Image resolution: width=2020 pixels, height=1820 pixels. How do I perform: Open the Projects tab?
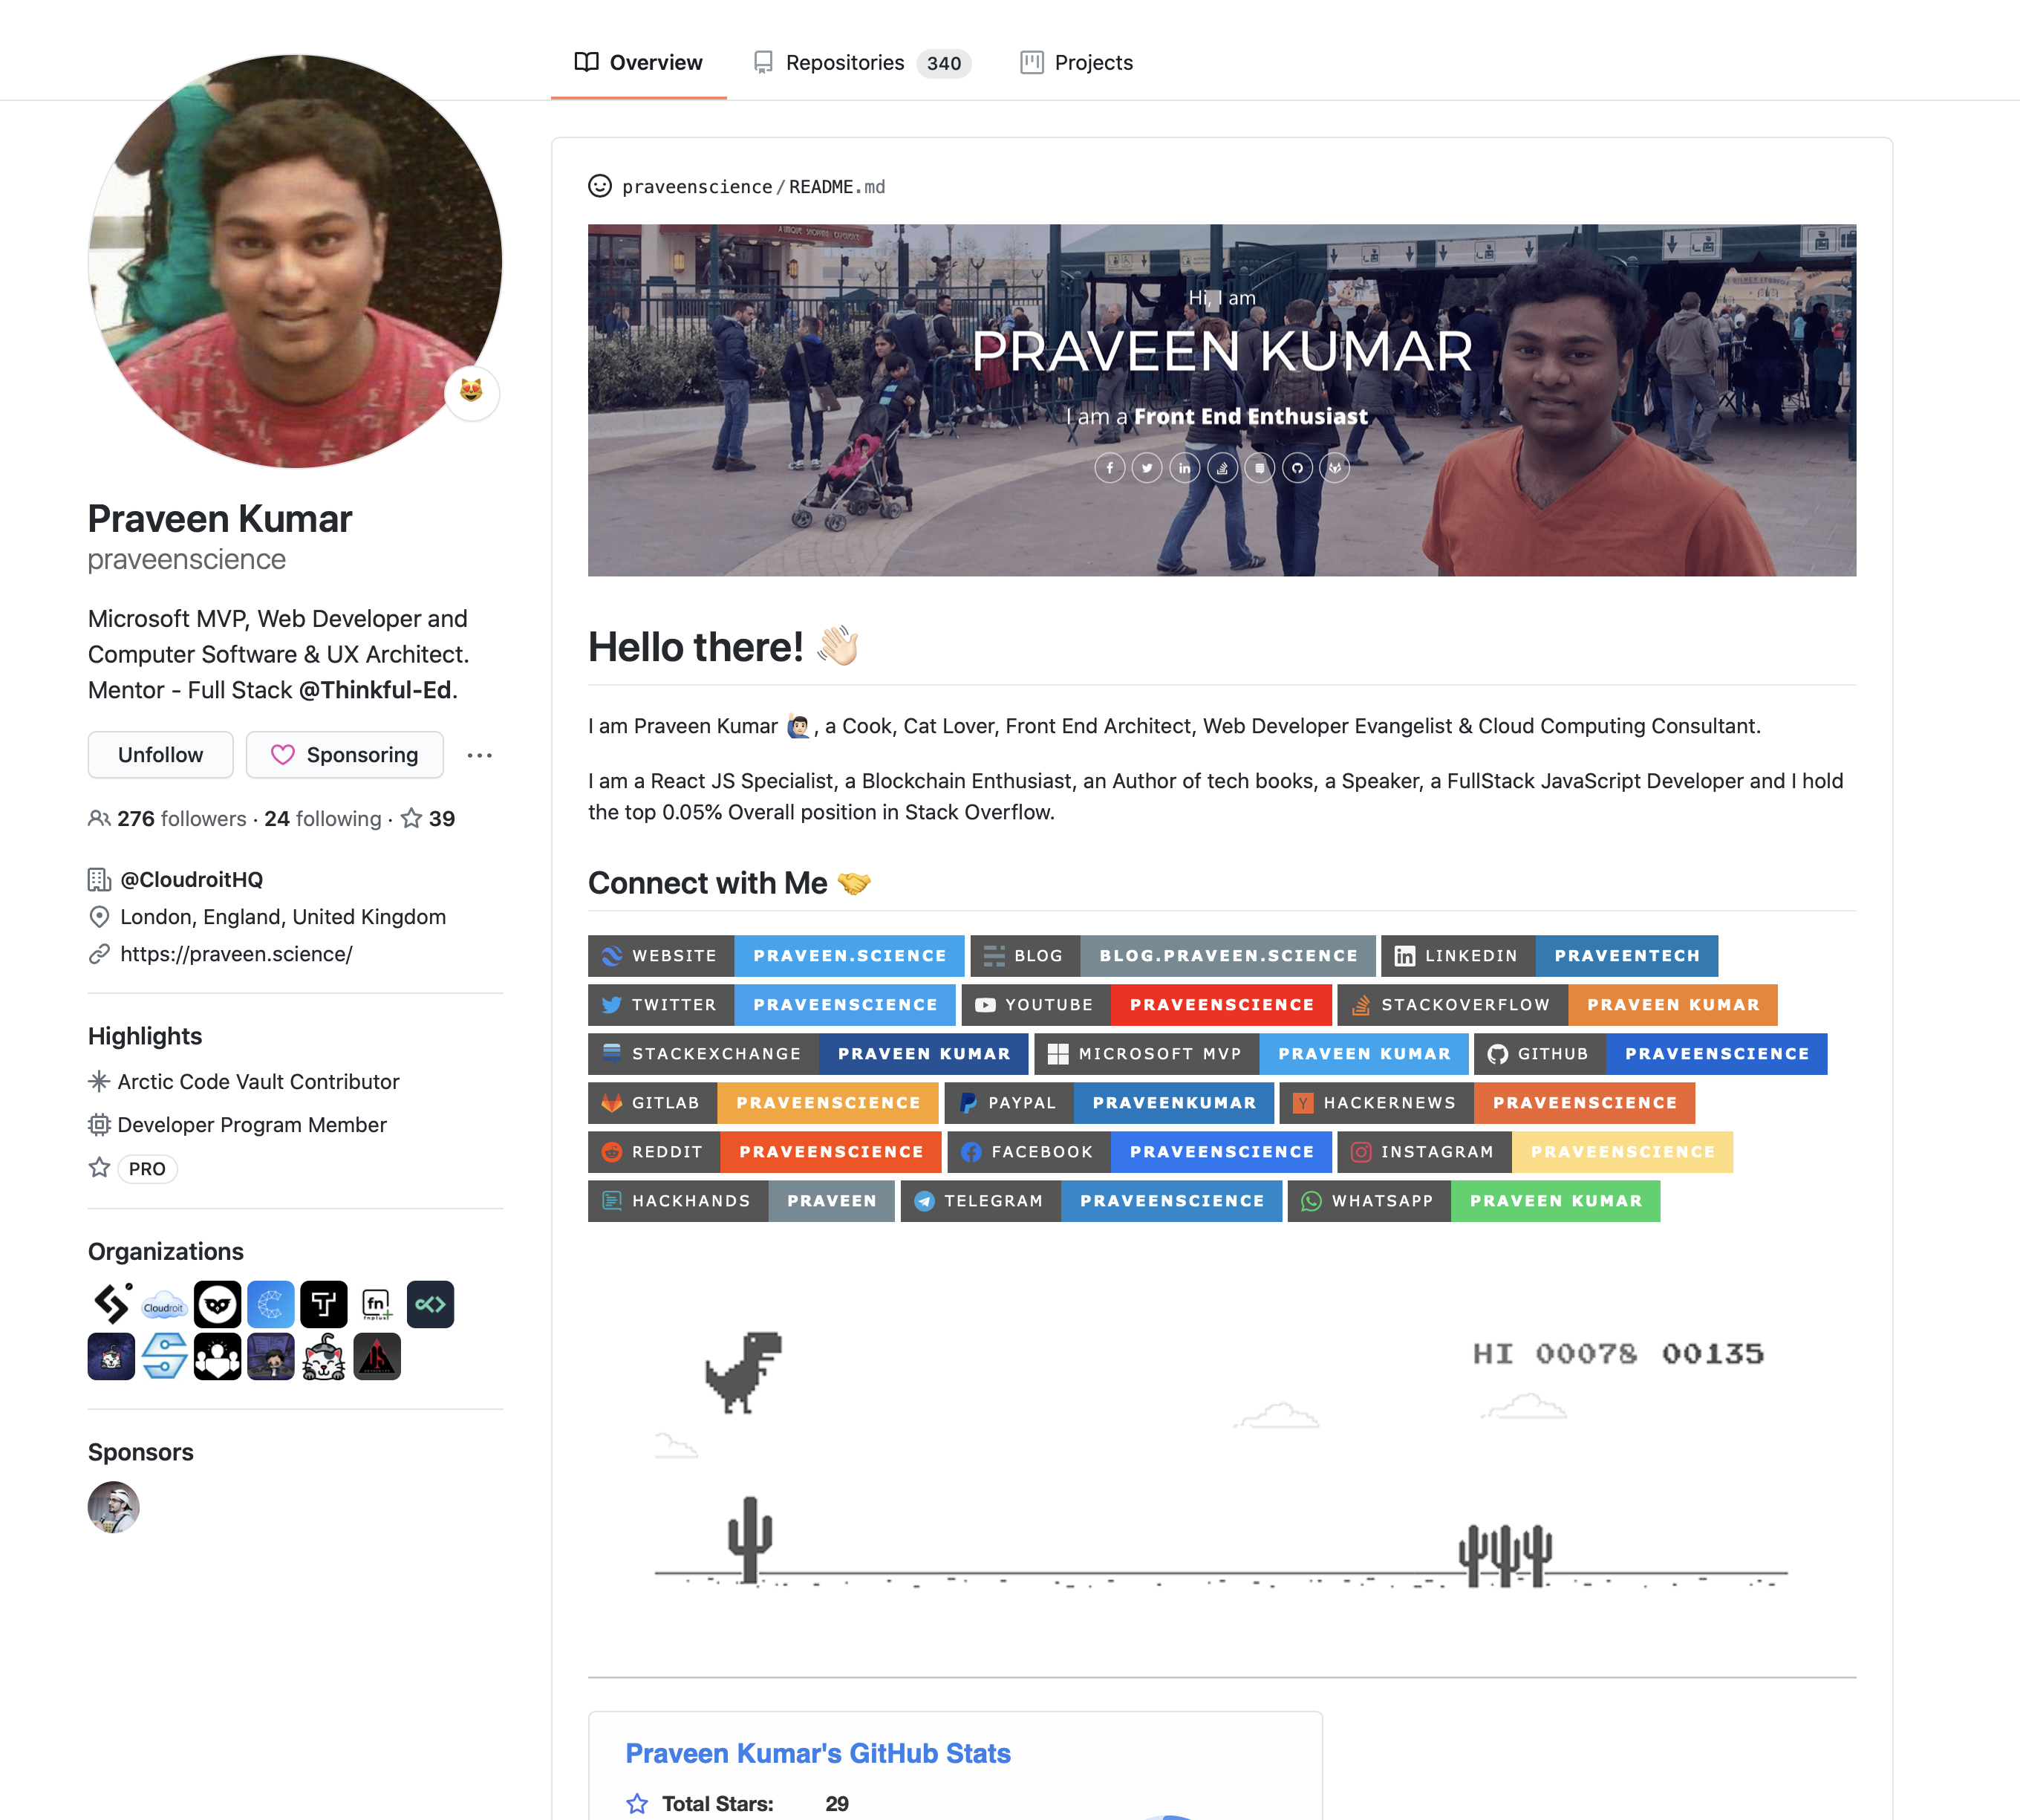pos(1078,63)
